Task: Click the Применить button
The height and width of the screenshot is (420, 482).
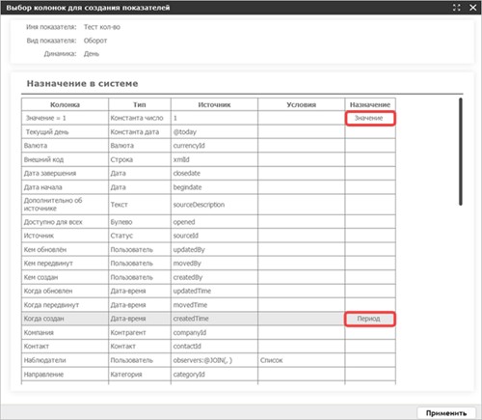Action: [x=446, y=413]
